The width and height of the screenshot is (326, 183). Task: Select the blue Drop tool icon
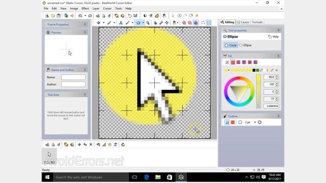pos(155,23)
